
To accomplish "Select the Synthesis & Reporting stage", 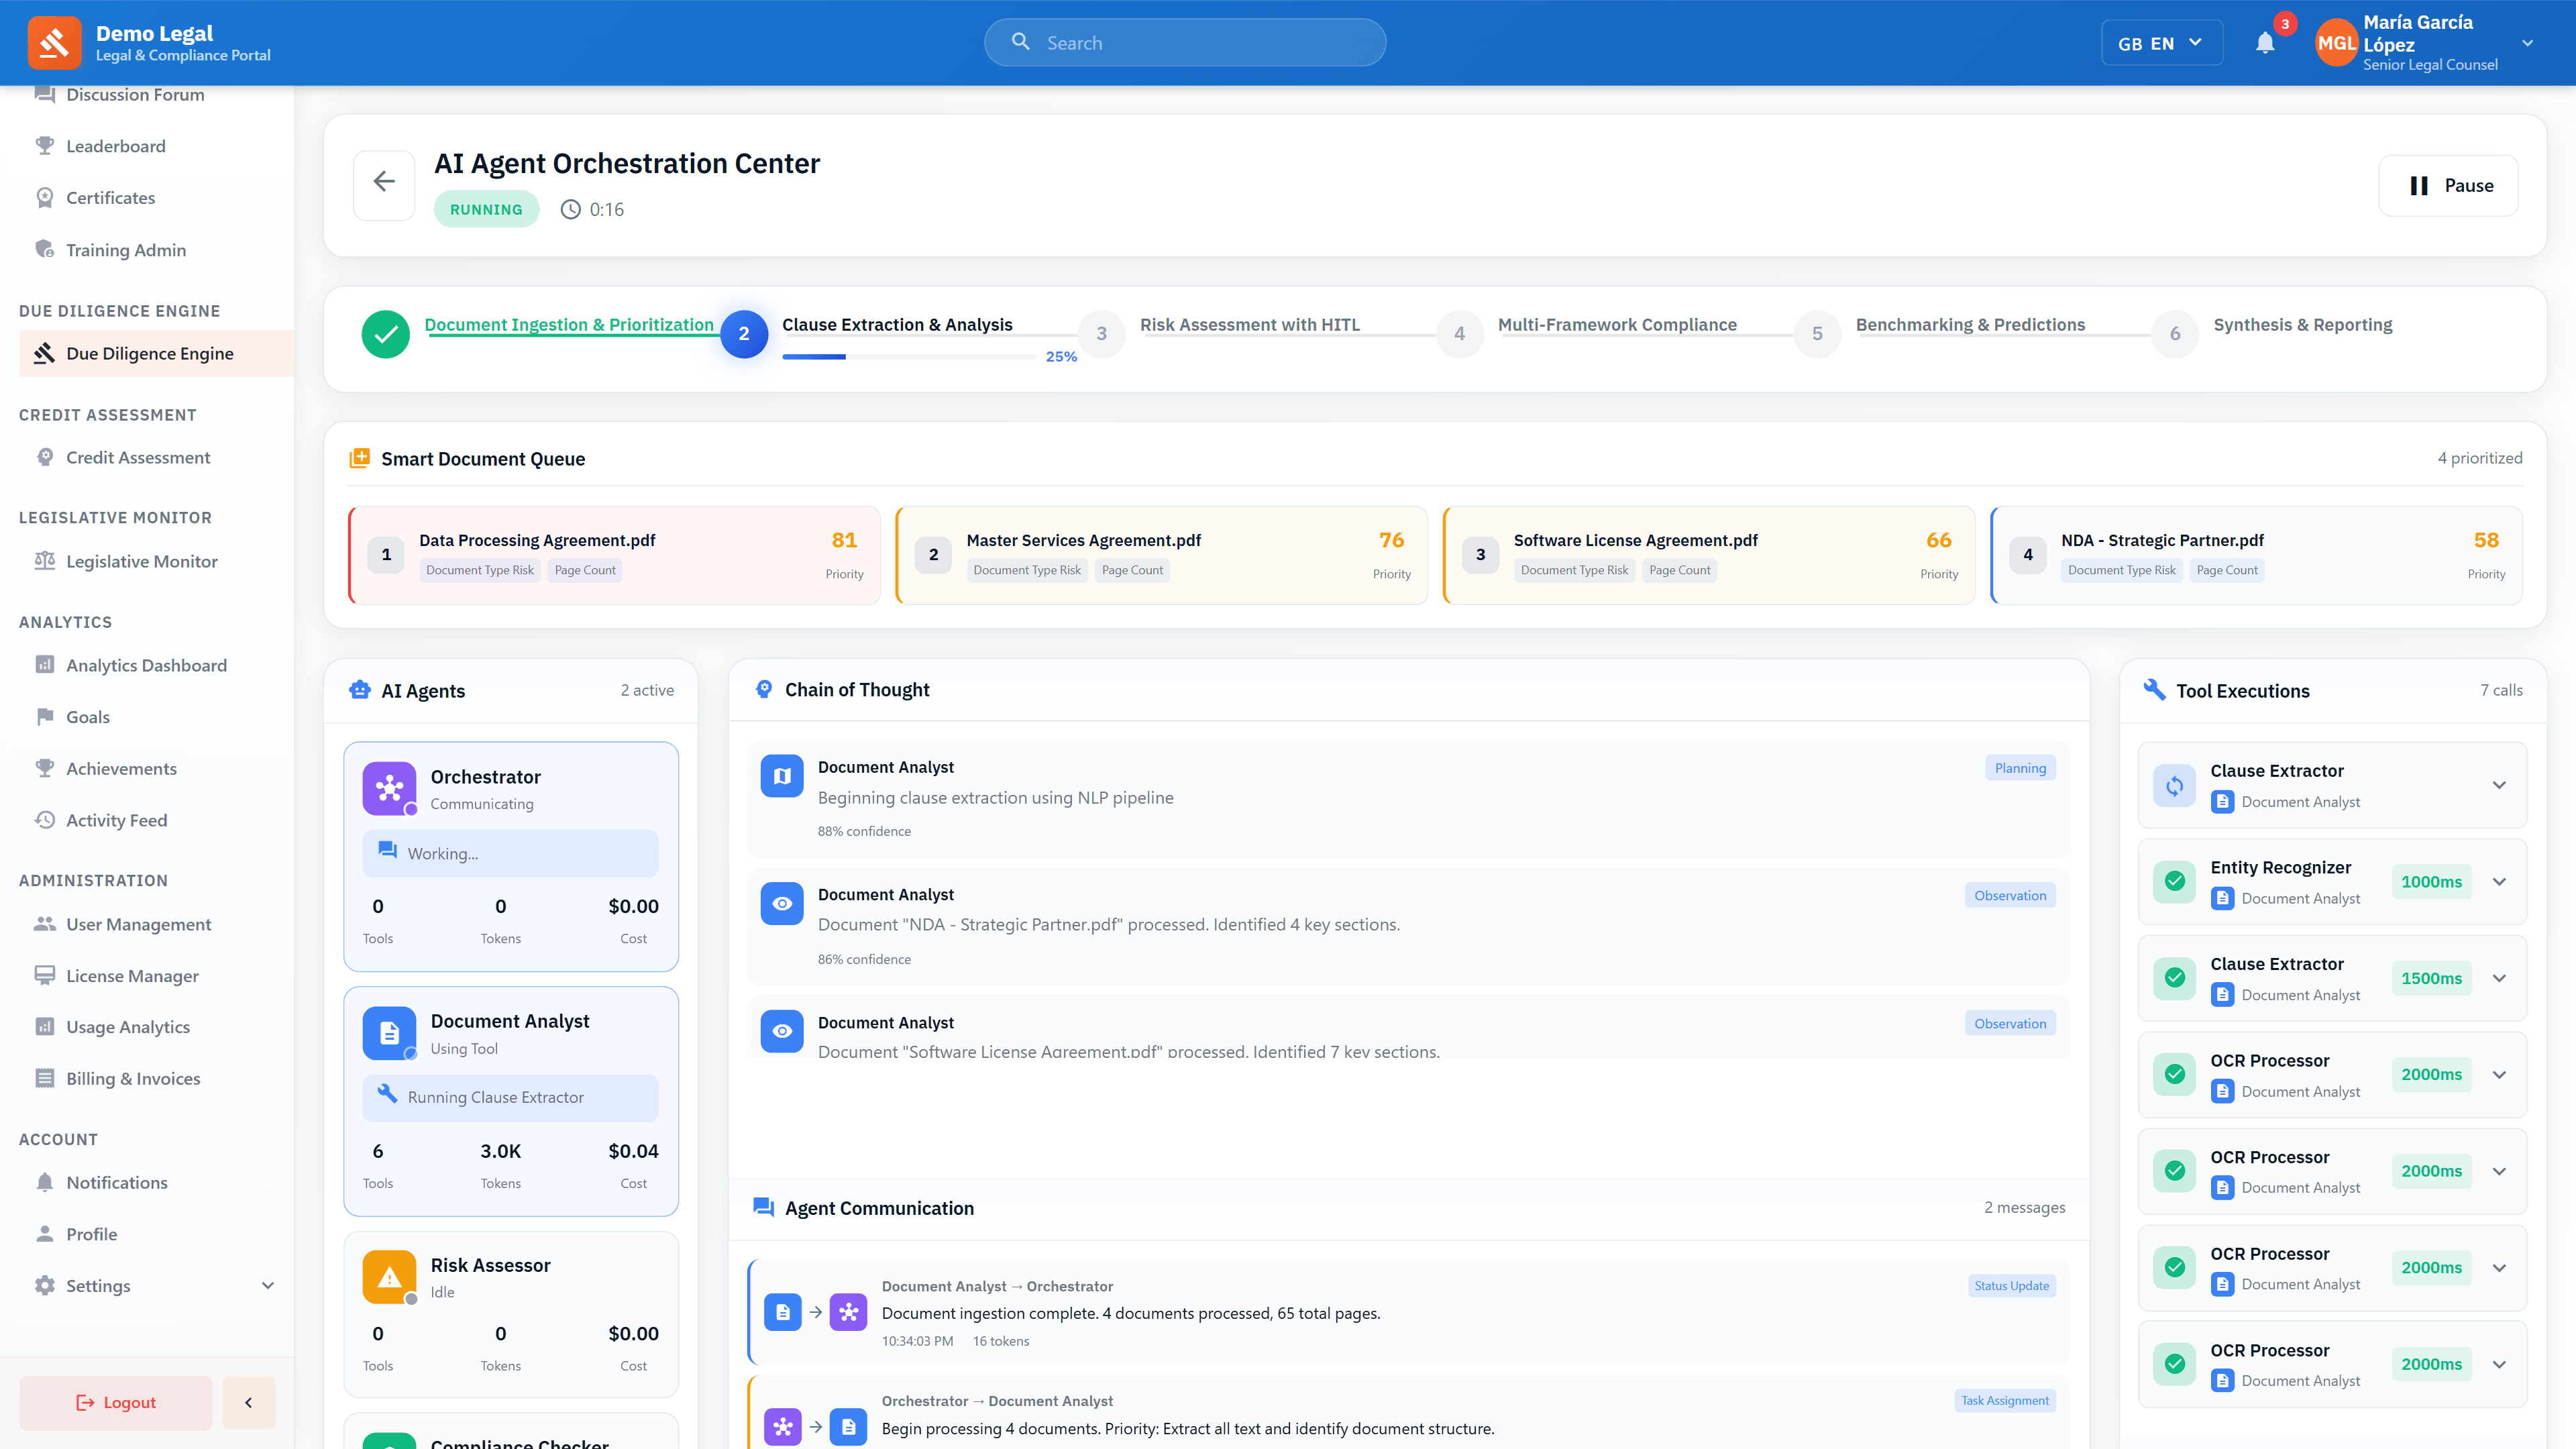I will [x=2303, y=324].
